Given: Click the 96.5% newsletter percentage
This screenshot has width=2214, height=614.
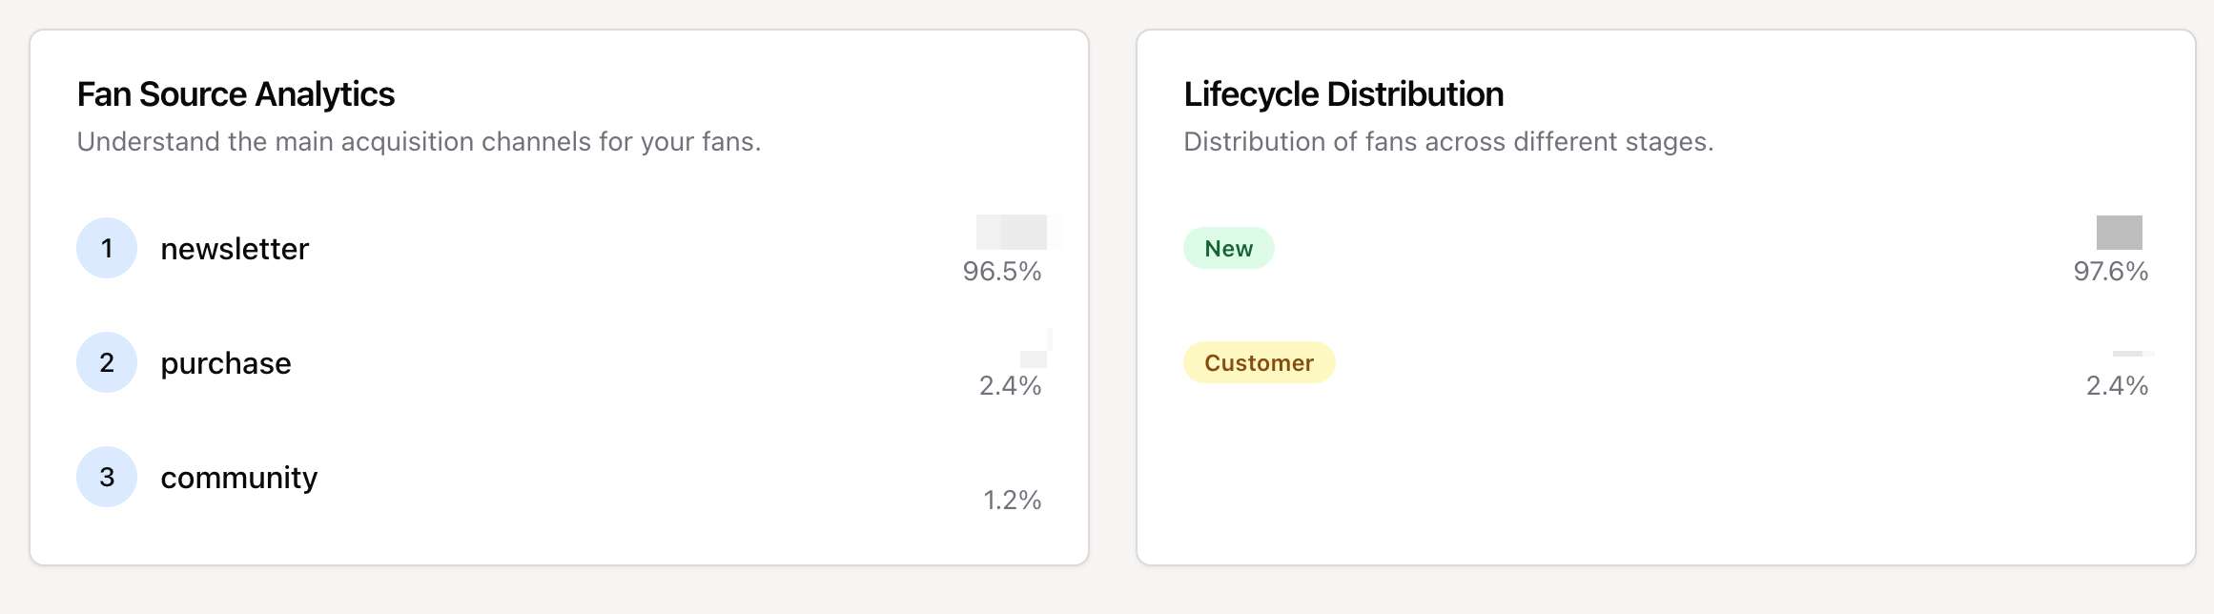Looking at the screenshot, I should 1001,272.
